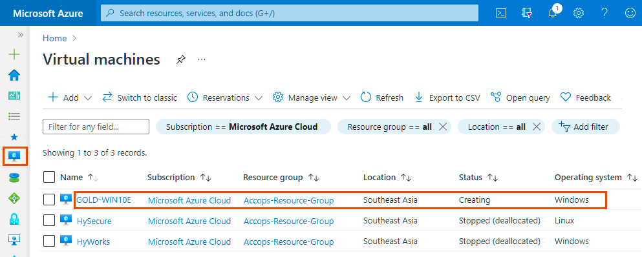Open the Reservations dropdown
642x257 pixels.
[225, 98]
